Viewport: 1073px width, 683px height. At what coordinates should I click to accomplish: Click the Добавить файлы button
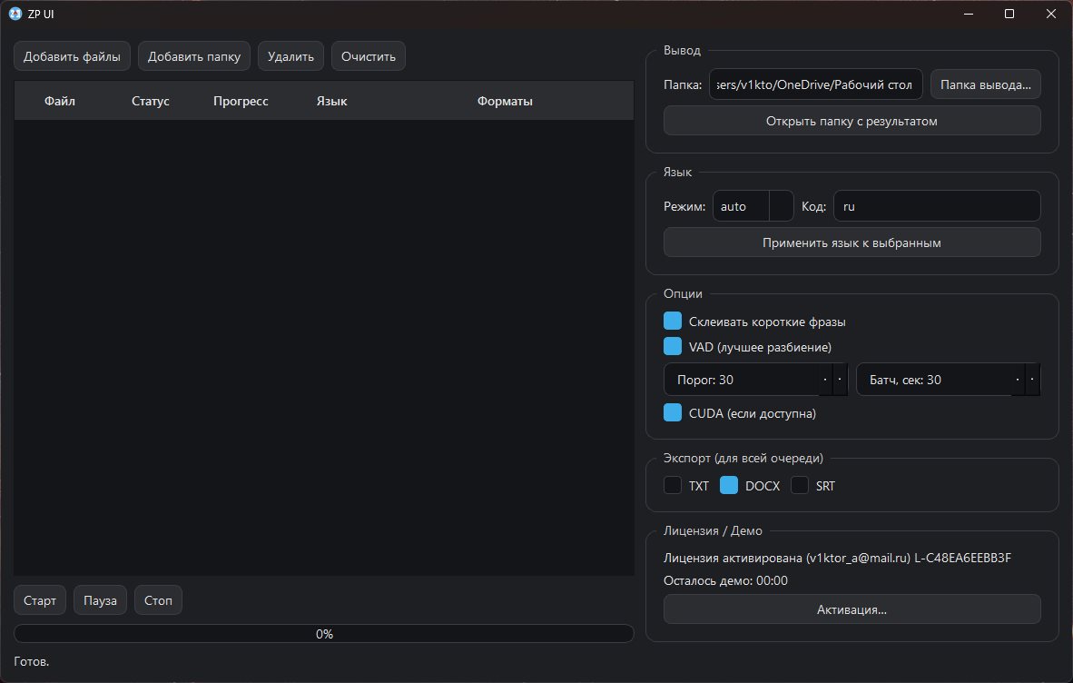[x=72, y=56]
